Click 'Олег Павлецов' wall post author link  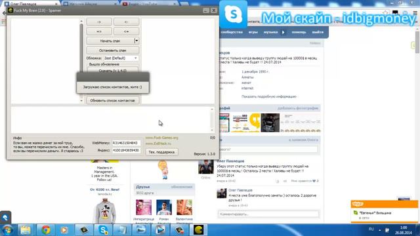(230, 161)
